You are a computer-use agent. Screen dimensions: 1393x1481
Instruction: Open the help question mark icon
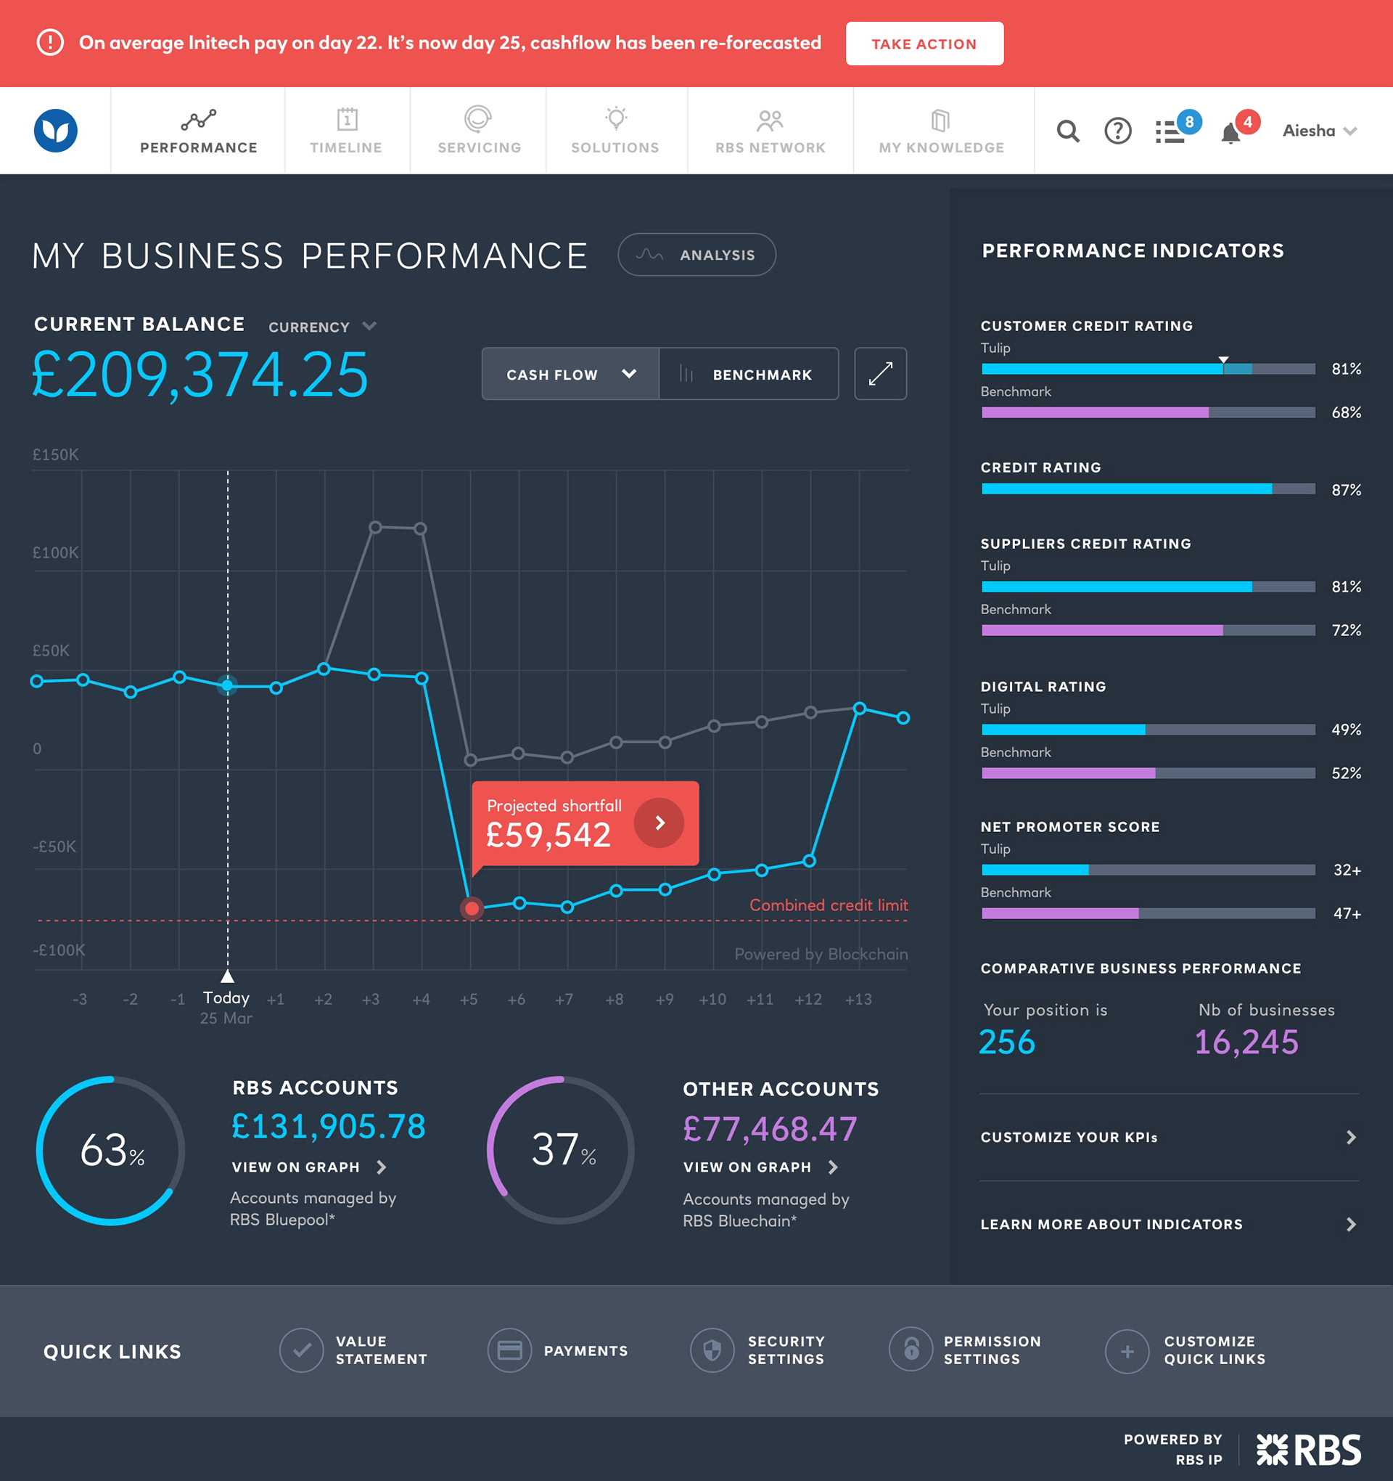(x=1117, y=131)
